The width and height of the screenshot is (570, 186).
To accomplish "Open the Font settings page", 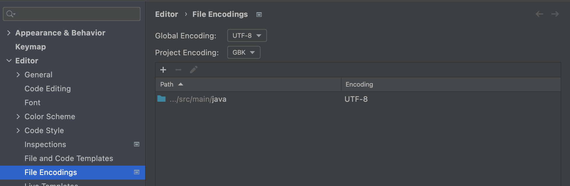I will [32, 103].
